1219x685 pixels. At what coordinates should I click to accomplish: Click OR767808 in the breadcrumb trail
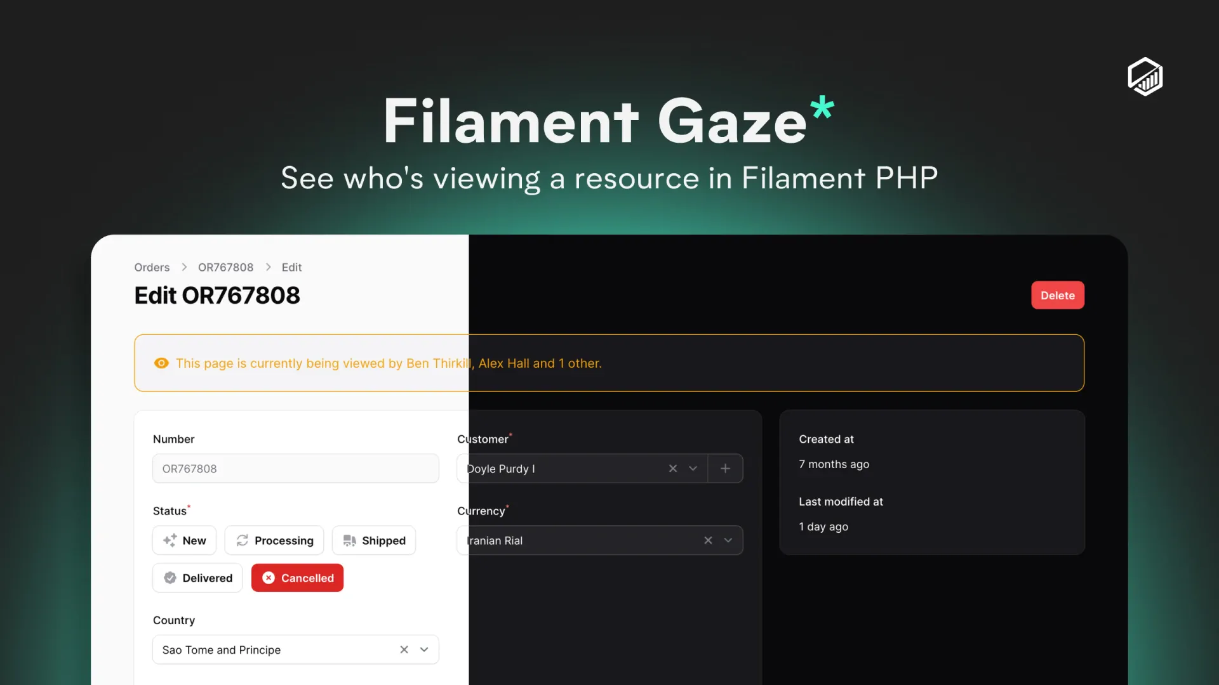click(225, 267)
